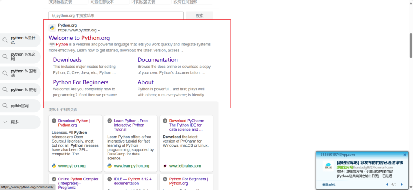413x190 pixels.
Task: Click the Python.org favicon in the top result
Action: (52, 28)
